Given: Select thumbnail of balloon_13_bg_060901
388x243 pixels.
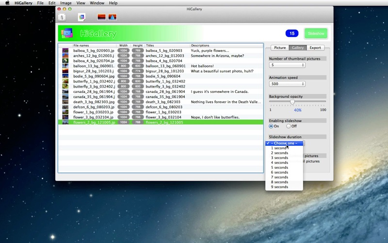Looking at the screenshot, I should [x=65, y=66].
